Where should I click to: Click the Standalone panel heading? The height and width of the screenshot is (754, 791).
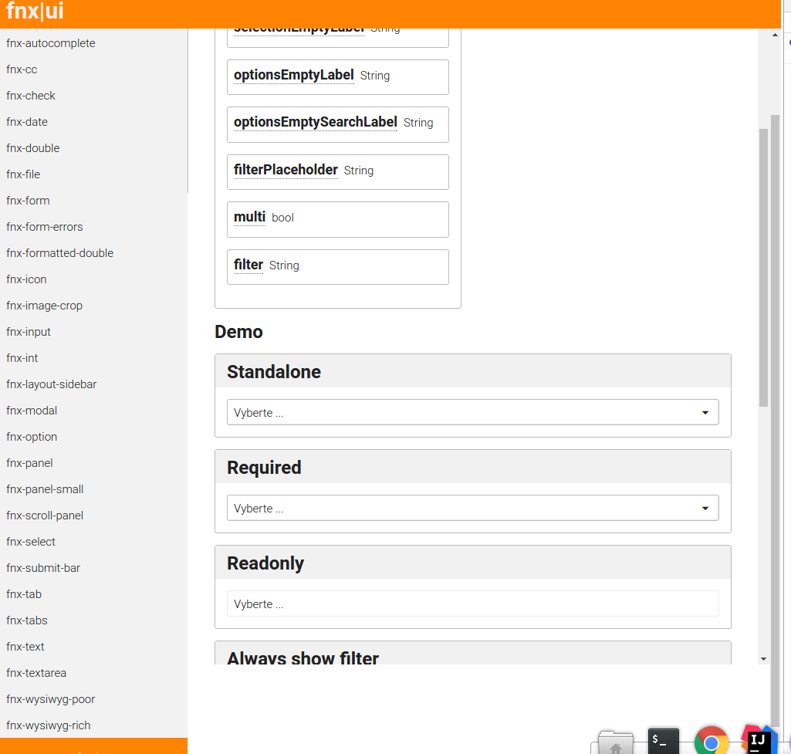[x=274, y=372]
